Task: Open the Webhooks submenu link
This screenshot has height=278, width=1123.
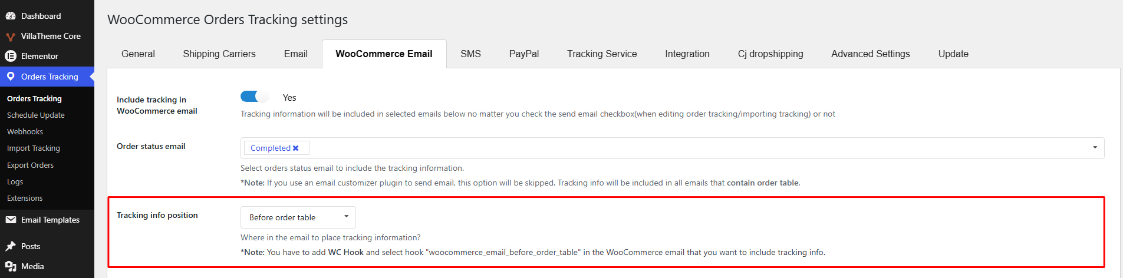Action: [25, 132]
